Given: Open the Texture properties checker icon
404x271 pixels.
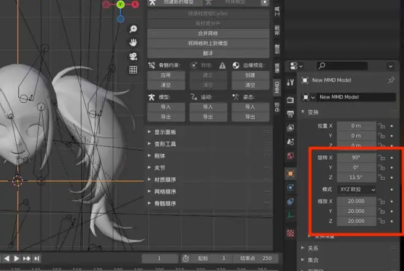Looking at the screenshot, I should pos(290,234).
